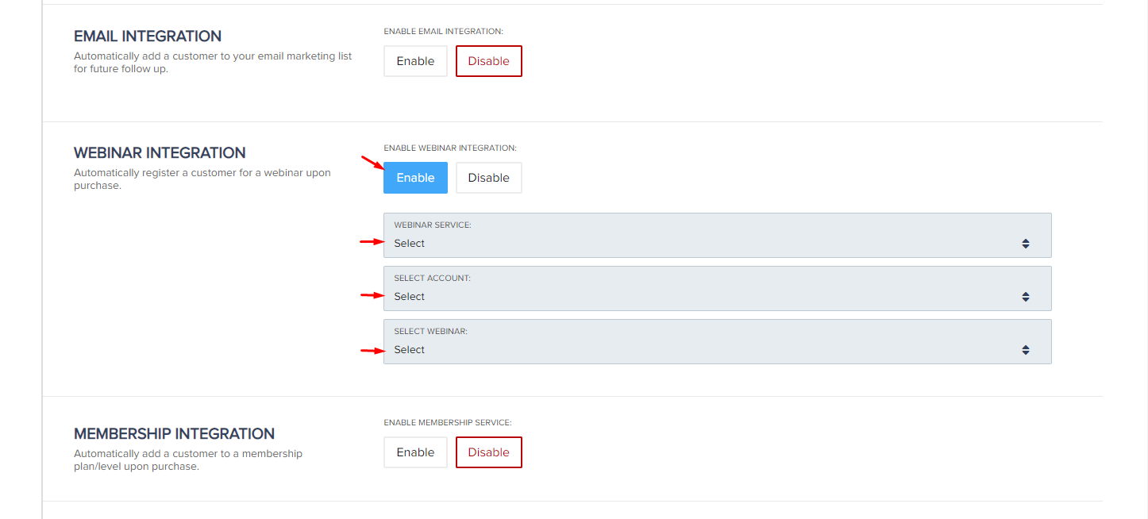Screen dimensions: 1148x519
Task: Click the webinar registration description text
Action: point(202,179)
